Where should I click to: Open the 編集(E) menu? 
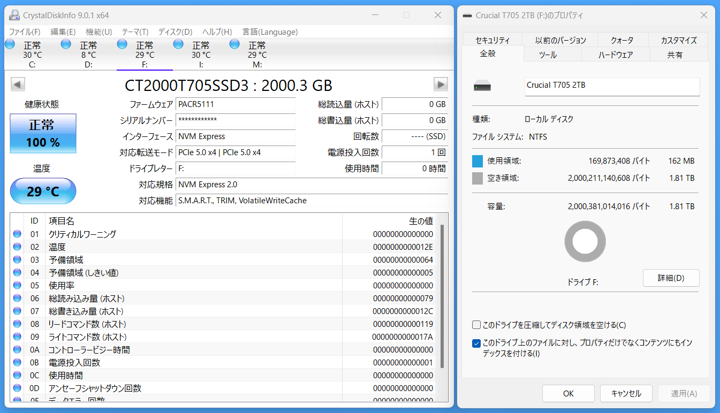click(63, 32)
